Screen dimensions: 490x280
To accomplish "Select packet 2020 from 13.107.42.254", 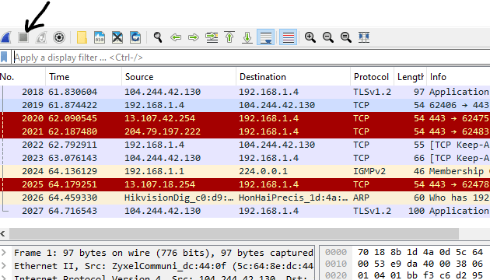I will (245, 118).
